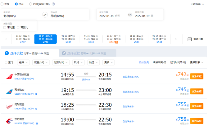
Task: Click the 23:00 arrival time
Action: 105,90
